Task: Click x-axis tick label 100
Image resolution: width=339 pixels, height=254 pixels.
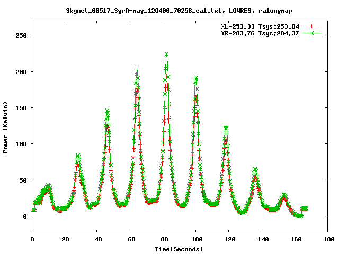Action: tap(197, 239)
